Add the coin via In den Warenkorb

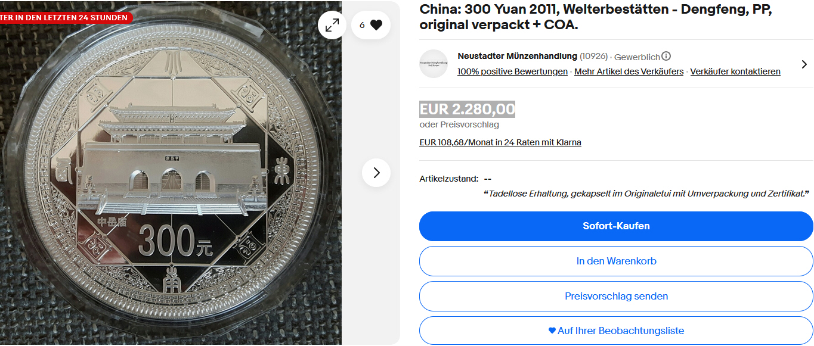616,261
